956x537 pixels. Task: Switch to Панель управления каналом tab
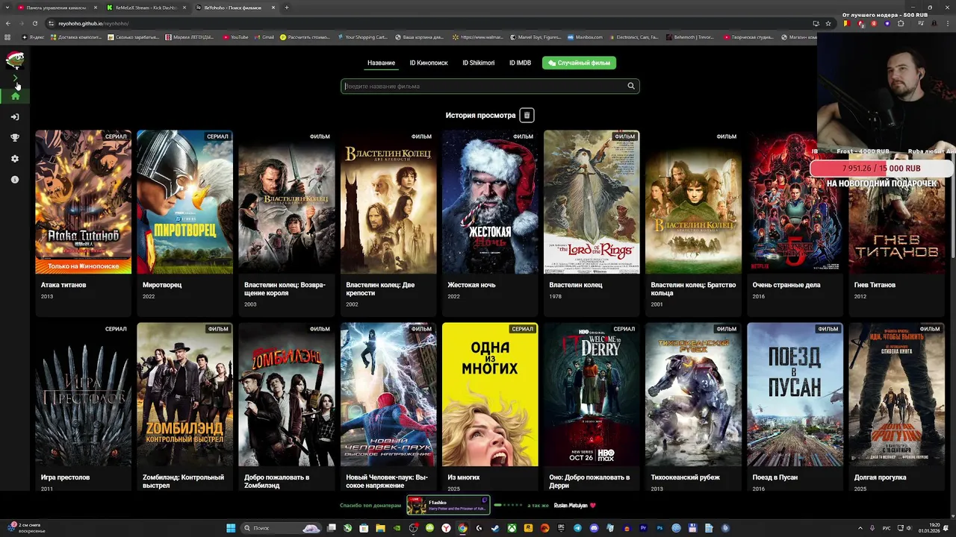click(x=55, y=7)
